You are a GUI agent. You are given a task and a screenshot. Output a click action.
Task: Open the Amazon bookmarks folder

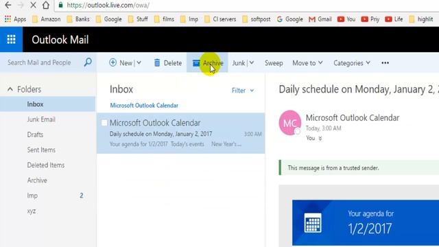coord(46,19)
